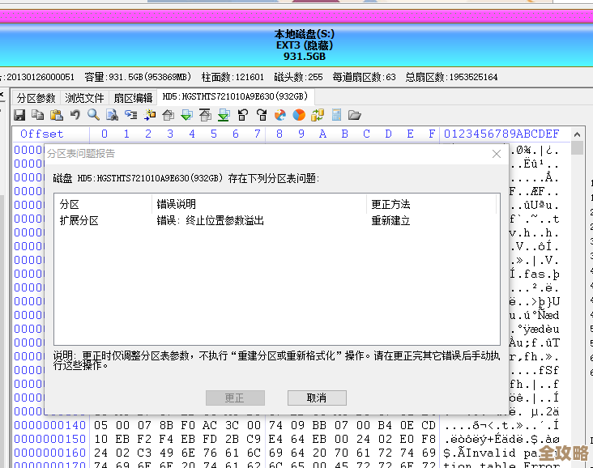Viewport: 593px width, 468px height.
Task: Click the 柱面数:121601 info text
Action: [x=233, y=77]
